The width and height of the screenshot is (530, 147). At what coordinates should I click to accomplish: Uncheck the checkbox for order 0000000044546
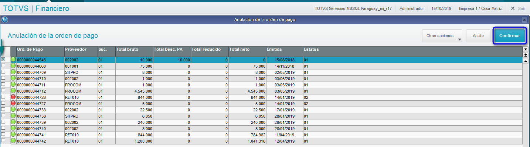point(3,60)
